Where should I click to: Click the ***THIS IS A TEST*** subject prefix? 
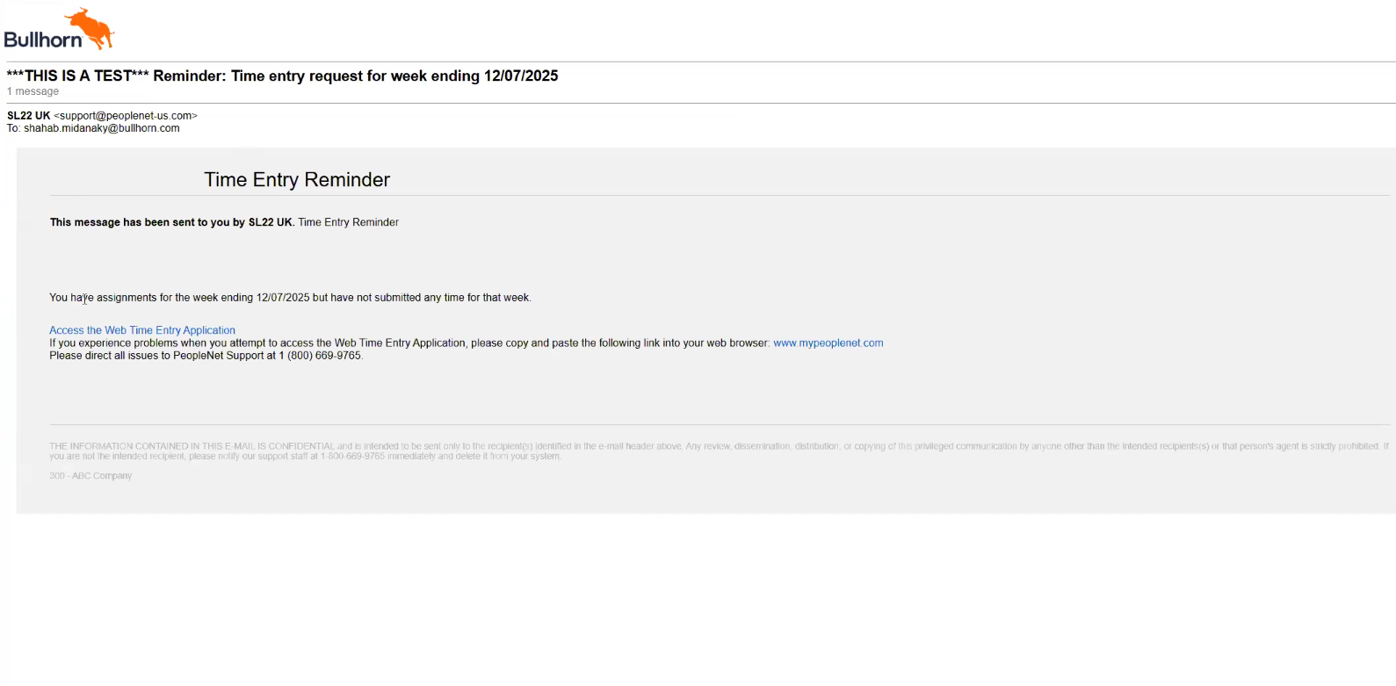tap(78, 76)
